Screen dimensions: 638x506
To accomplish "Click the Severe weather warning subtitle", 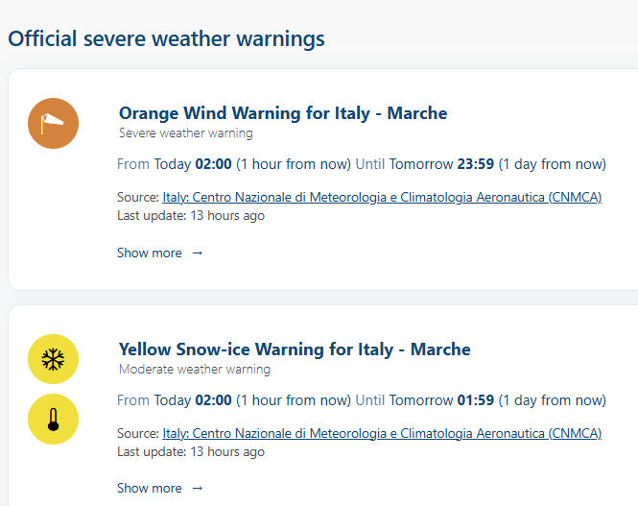I will [185, 133].
